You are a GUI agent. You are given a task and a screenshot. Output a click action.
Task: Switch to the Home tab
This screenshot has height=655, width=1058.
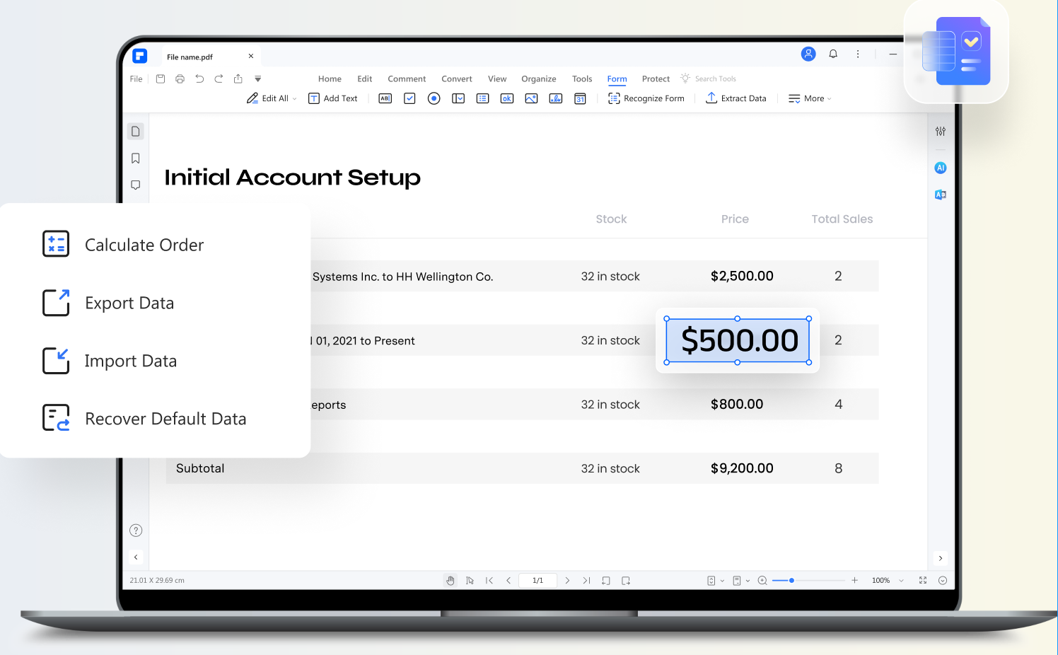click(x=330, y=79)
